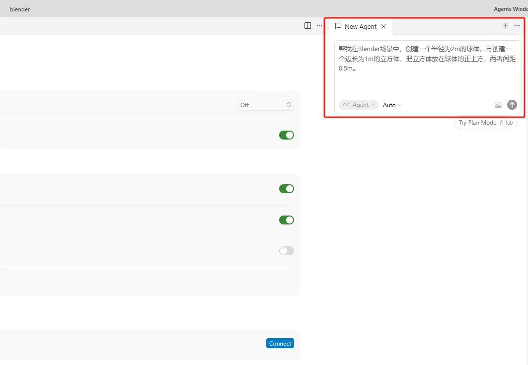Open the Auto model dropdown

click(x=392, y=105)
